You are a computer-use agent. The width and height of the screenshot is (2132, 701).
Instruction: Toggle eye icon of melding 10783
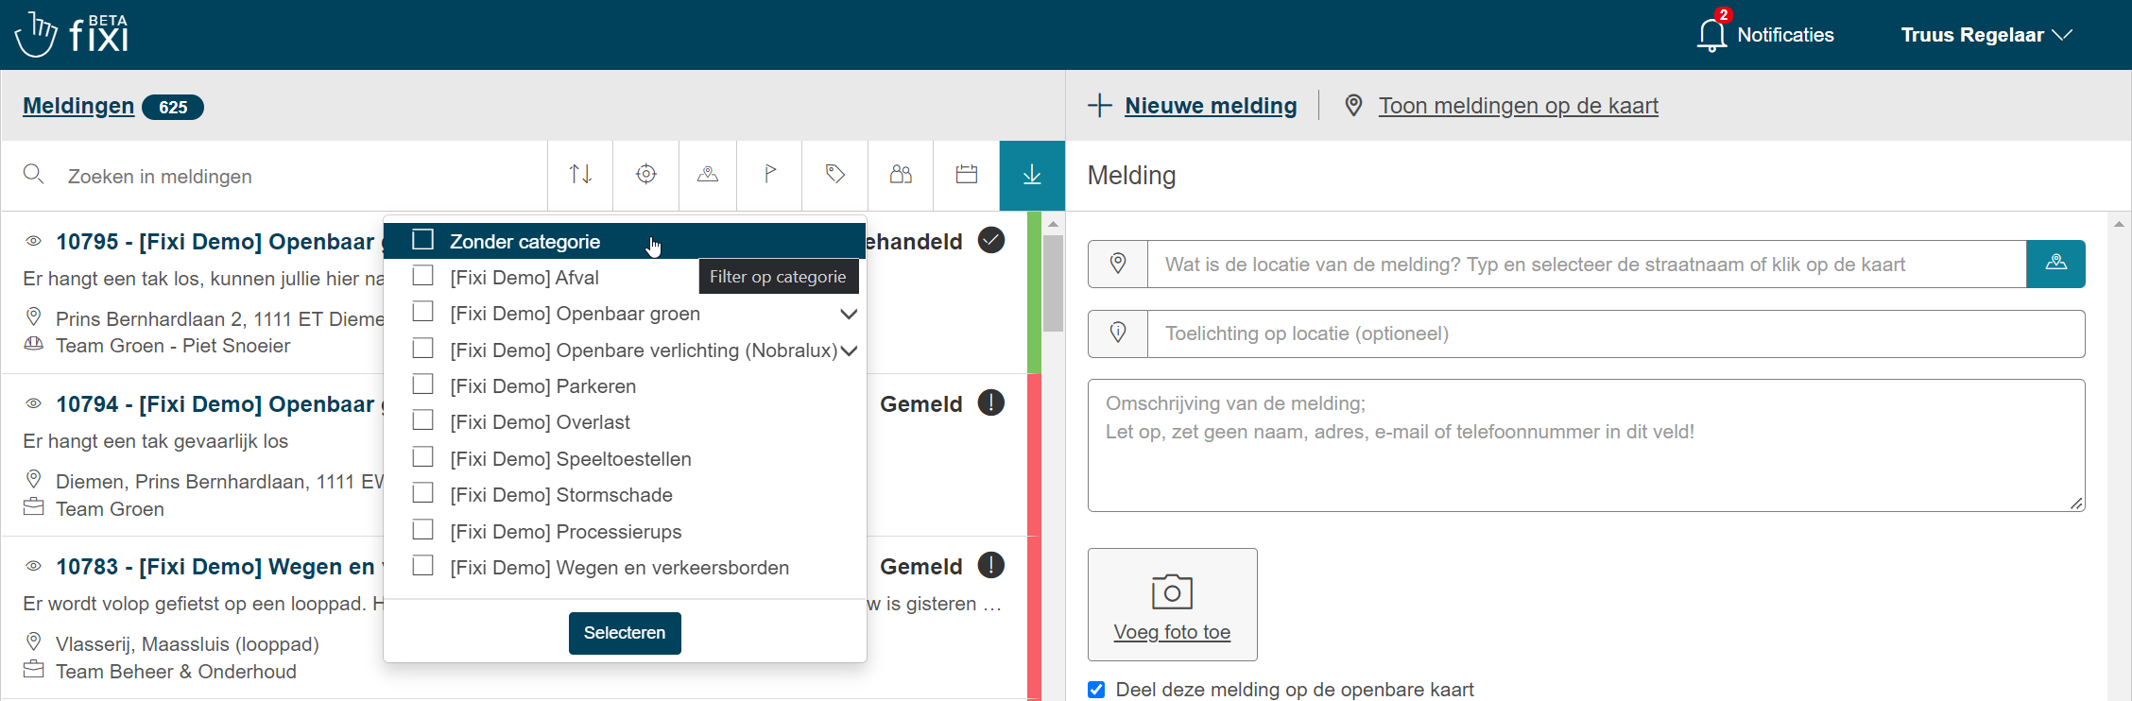point(33,566)
